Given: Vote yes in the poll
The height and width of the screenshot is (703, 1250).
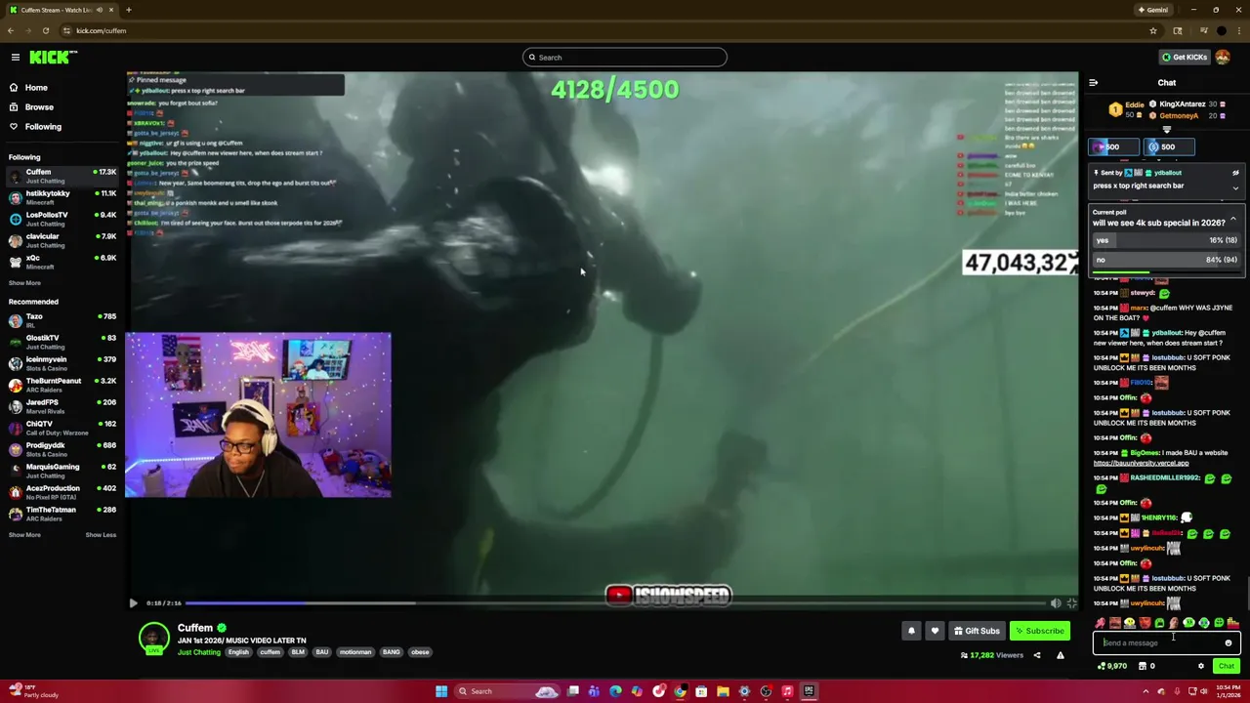Looking at the screenshot, I should (1166, 240).
